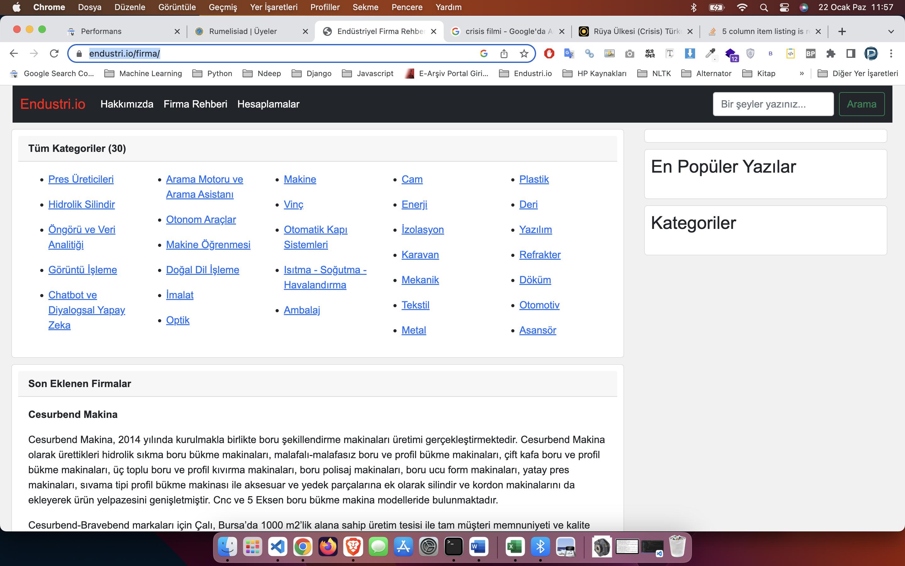Go back to previous page
905x566 pixels.
click(x=14, y=53)
